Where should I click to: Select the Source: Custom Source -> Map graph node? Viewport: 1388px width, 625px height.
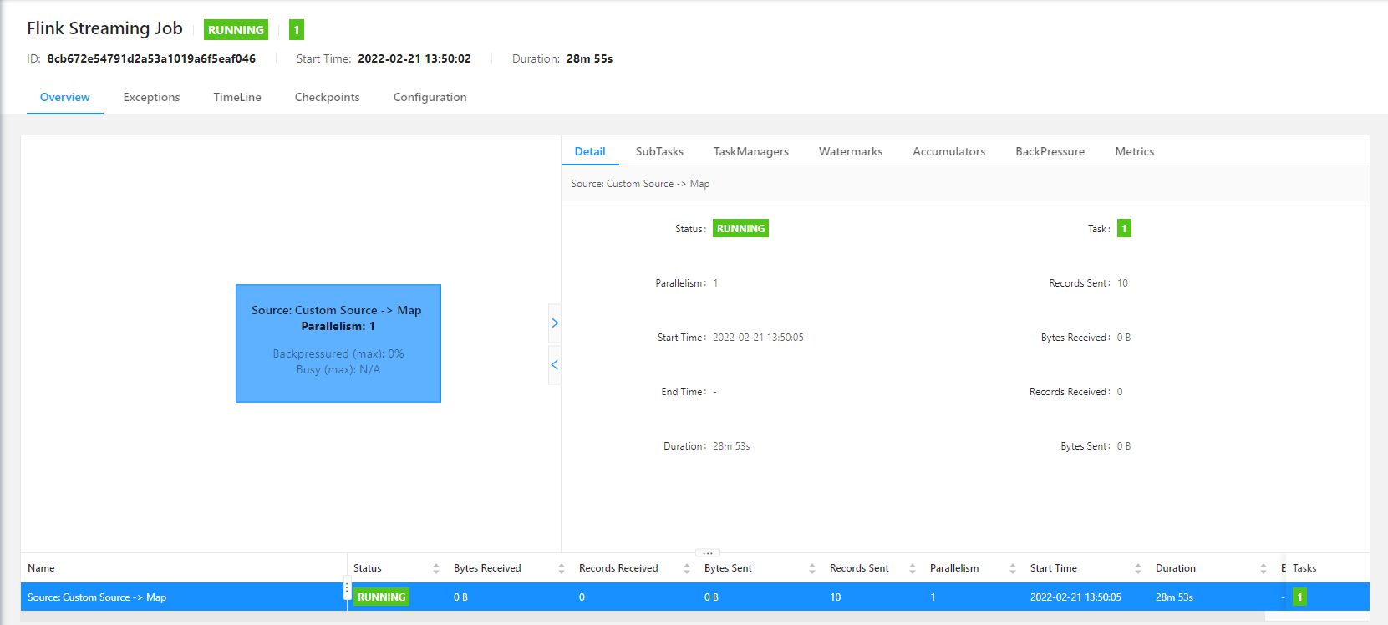click(x=338, y=343)
